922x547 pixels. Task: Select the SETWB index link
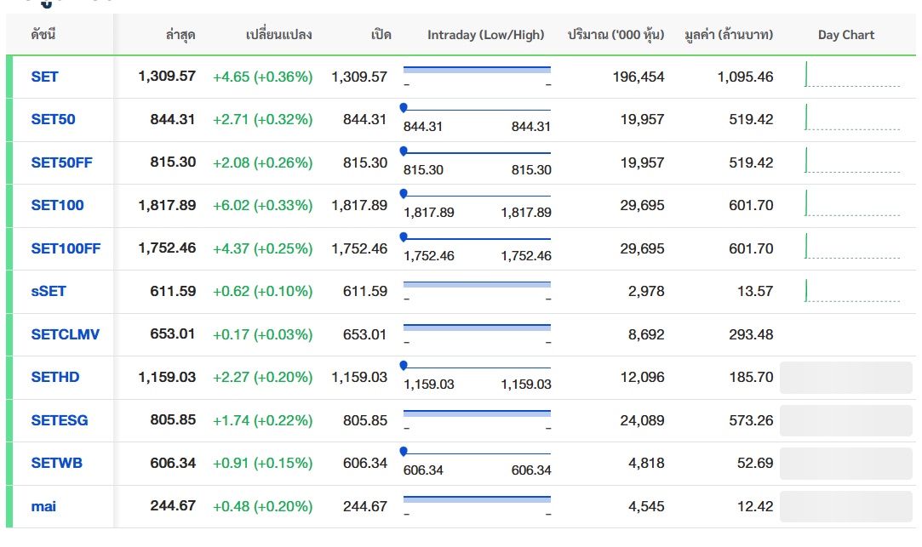pyautogui.click(x=56, y=463)
